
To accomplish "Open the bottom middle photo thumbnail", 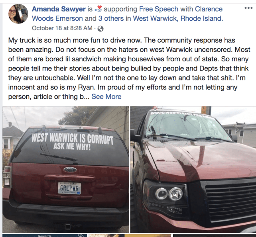I will click(130, 235).
